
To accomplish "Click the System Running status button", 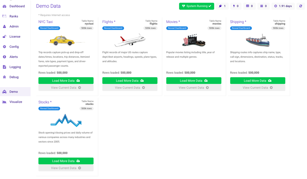I will click(196, 6).
